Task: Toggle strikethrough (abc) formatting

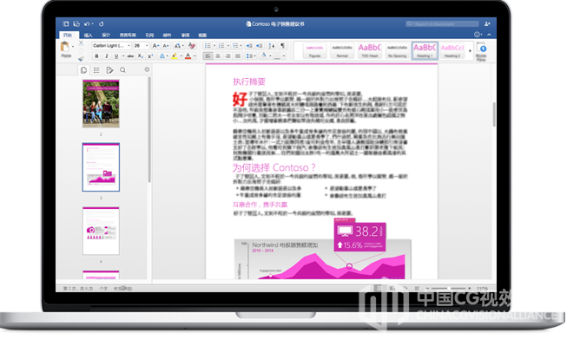Action: (130, 56)
